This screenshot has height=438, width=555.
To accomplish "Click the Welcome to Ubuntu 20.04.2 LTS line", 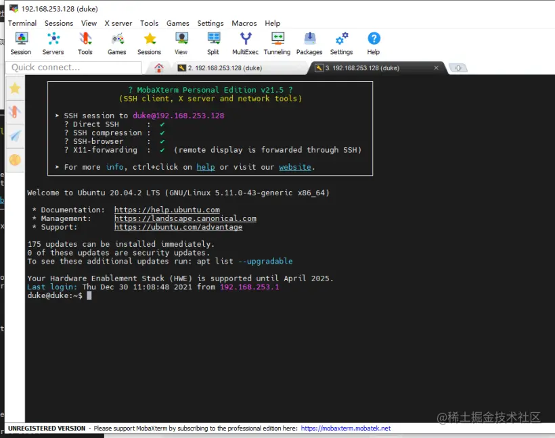I will click(179, 193).
